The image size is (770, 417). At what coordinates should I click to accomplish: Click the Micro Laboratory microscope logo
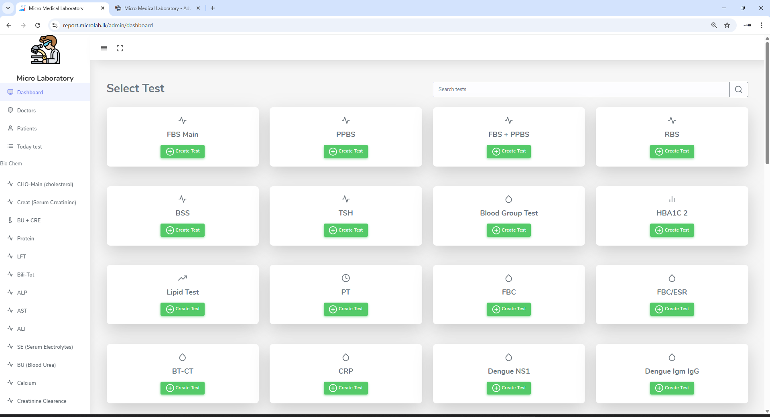[45, 50]
